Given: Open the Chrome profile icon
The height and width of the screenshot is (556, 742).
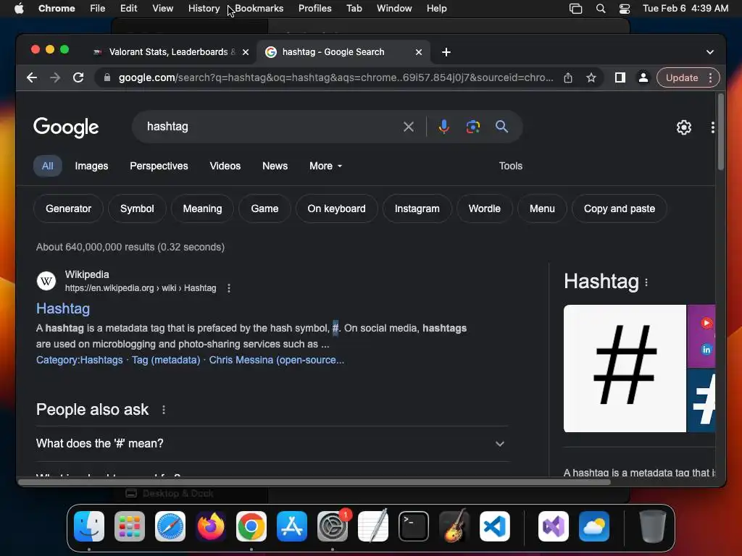Looking at the screenshot, I should pos(643,77).
